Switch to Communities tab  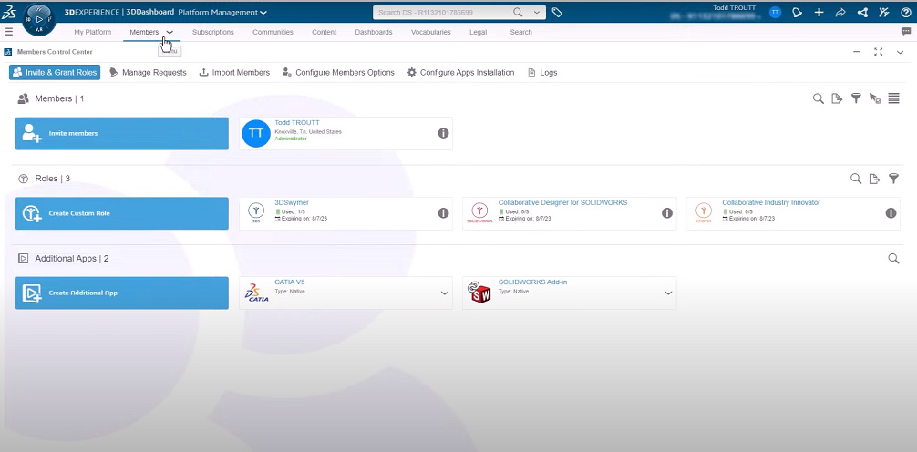pyautogui.click(x=273, y=32)
